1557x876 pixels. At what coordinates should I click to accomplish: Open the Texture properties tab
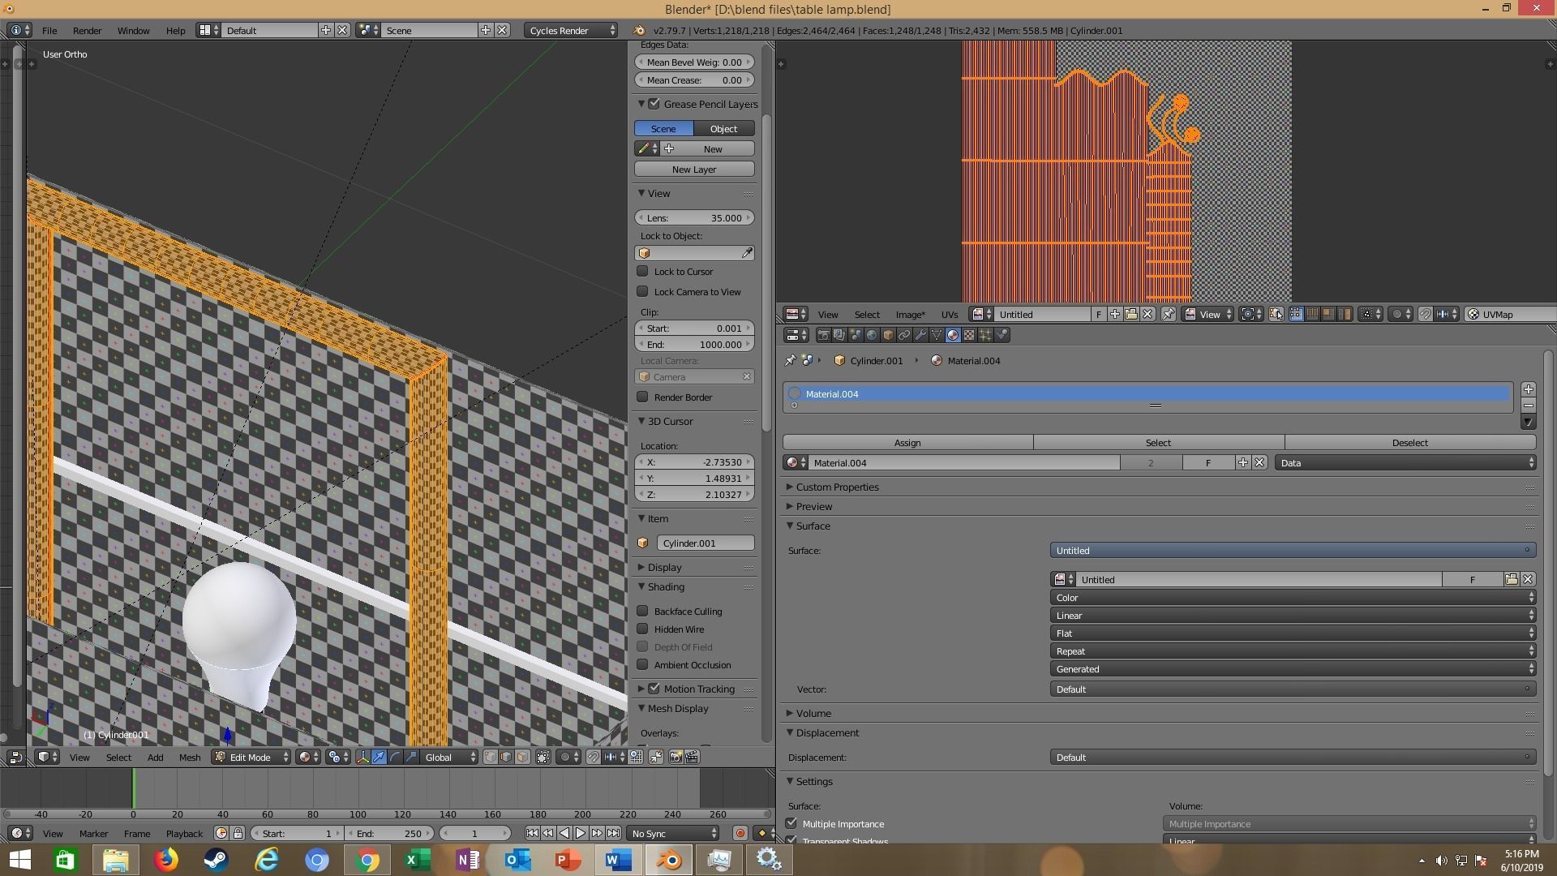click(969, 335)
